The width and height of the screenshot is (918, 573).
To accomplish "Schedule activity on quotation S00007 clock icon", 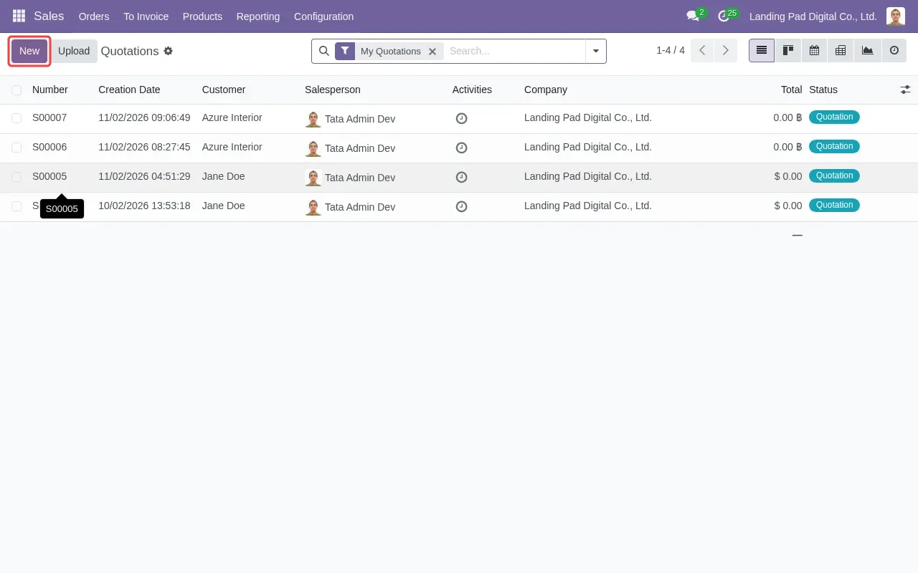I will 461,117.
